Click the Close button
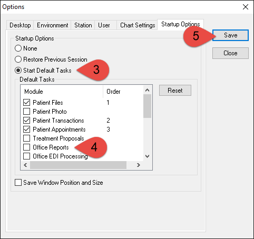 pos(230,53)
